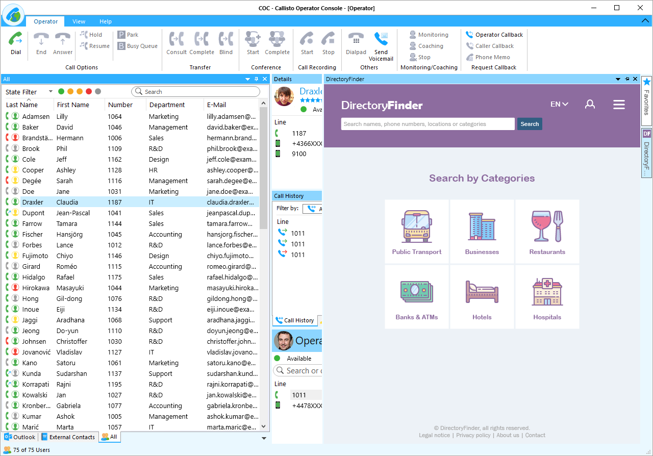The width and height of the screenshot is (653, 456).
Task: Click Resume in Call Options
Action: (x=94, y=46)
